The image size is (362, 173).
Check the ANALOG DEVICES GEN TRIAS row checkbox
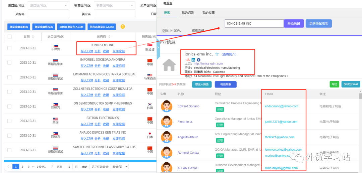click(9, 136)
